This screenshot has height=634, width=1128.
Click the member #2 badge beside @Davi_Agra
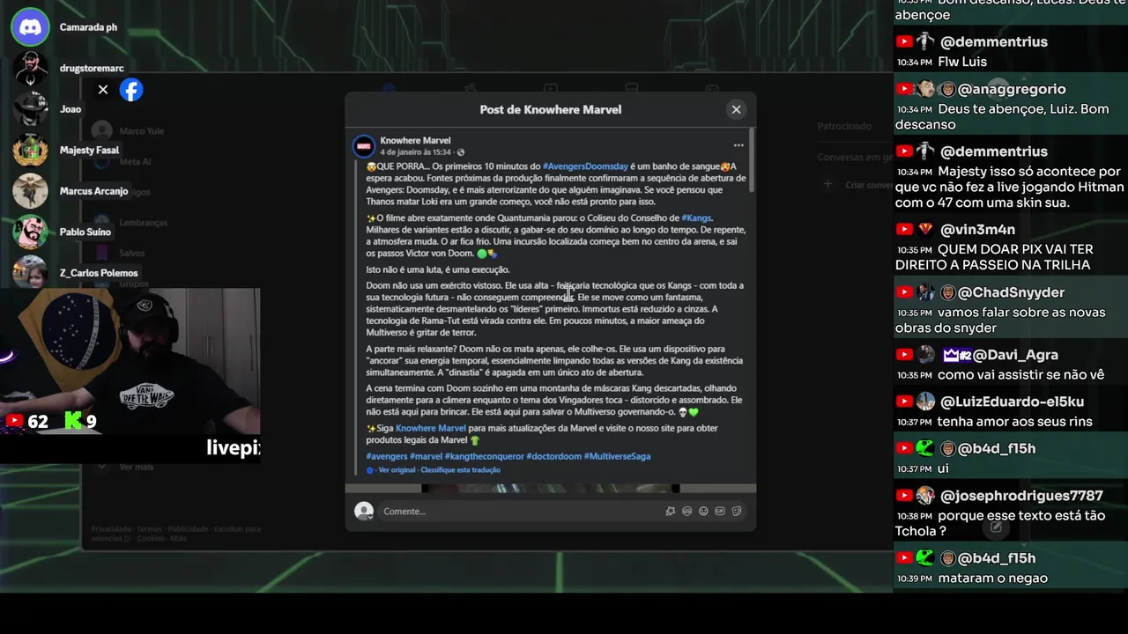click(x=957, y=355)
